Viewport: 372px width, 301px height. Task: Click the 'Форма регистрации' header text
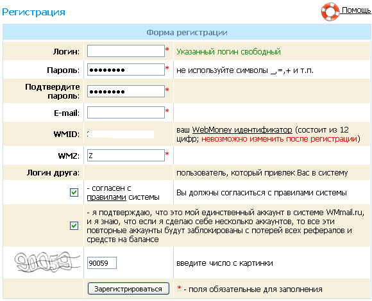[x=187, y=33]
